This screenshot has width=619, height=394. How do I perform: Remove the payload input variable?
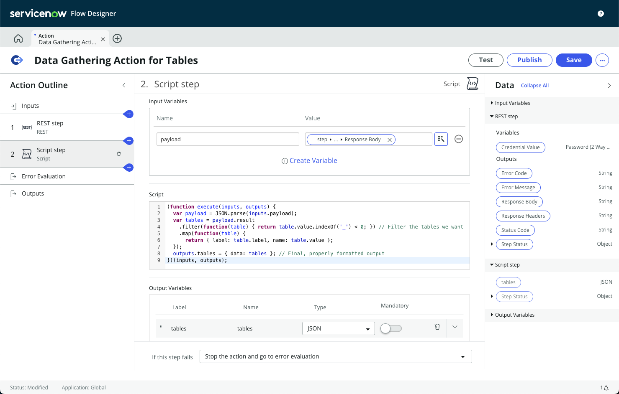[x=459, y=139]
